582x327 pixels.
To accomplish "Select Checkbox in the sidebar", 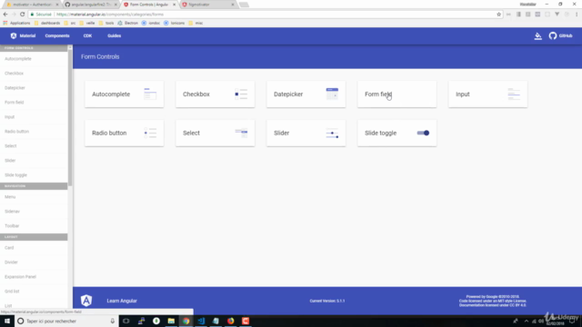I will point(34,74).
